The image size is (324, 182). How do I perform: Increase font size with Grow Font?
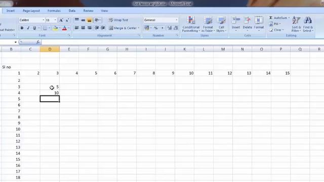click(x=61, y=20)
